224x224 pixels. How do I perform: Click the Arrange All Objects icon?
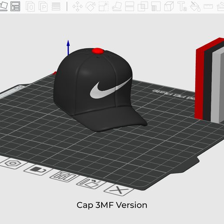pos(15,6)
